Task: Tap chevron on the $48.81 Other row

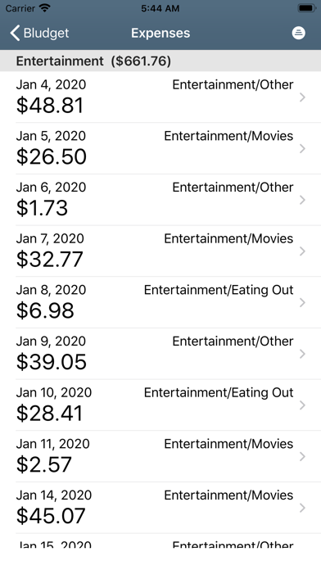Action: pyautogui.click(x=302, y=97)
